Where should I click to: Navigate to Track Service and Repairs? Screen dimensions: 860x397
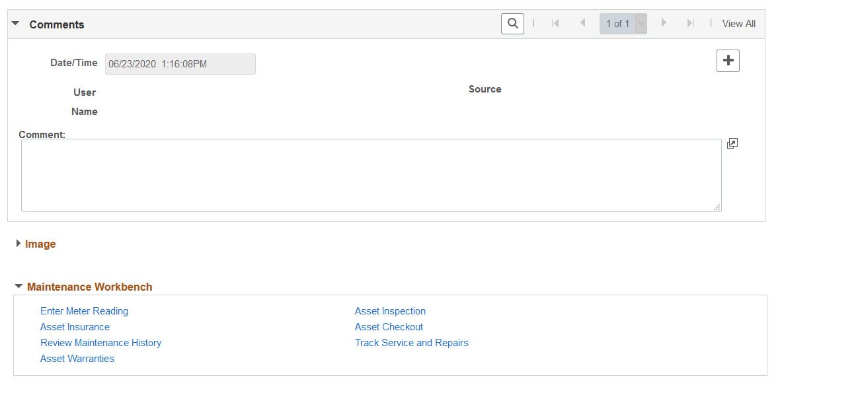tap(412, 342)
